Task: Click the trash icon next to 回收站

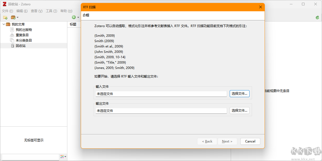Action: (12, 46)
